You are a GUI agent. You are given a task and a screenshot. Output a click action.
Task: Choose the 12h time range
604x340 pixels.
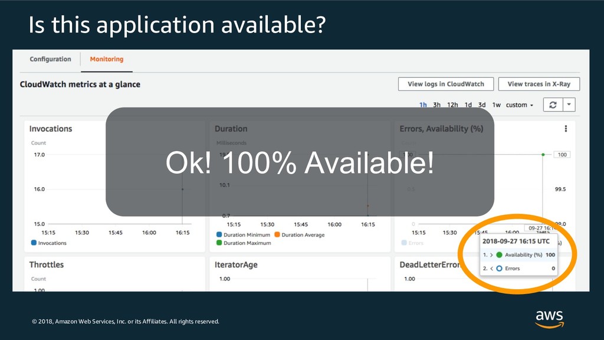pos(452,105)
